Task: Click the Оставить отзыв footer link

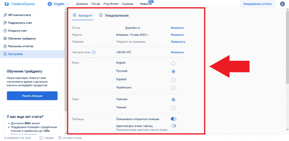Action: [x=72, y=138]
